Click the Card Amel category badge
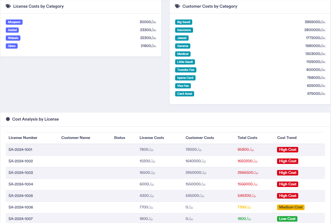Screen dimensions: 331x223 click(185, 94)
